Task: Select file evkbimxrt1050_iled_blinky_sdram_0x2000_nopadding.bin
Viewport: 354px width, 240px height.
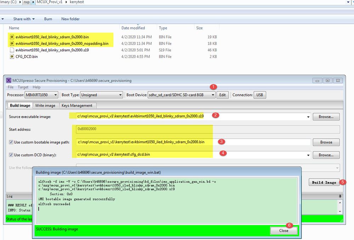Action: click(x=62, y=43)
